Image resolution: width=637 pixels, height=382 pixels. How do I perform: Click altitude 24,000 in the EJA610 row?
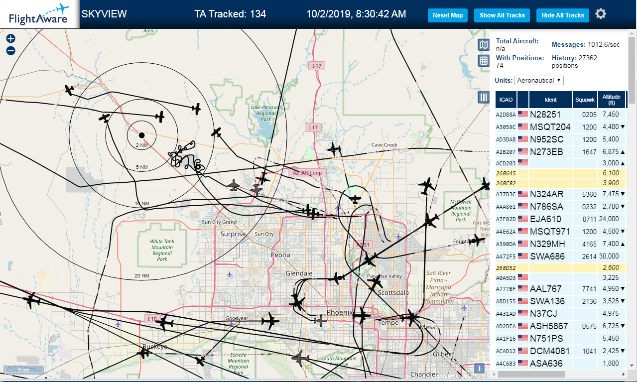[610, 219]
